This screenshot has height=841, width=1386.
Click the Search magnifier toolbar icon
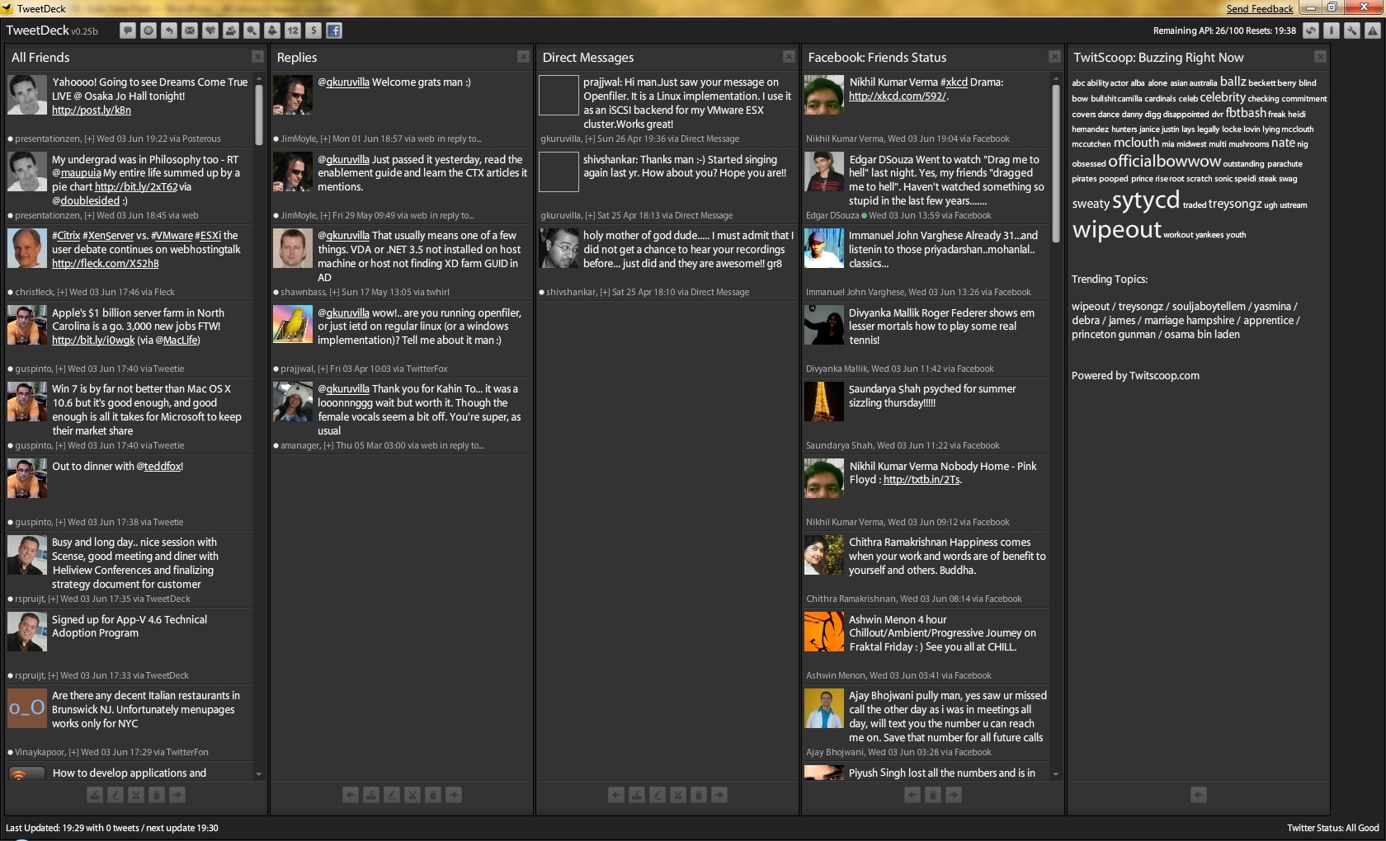[x=252, y=31]
